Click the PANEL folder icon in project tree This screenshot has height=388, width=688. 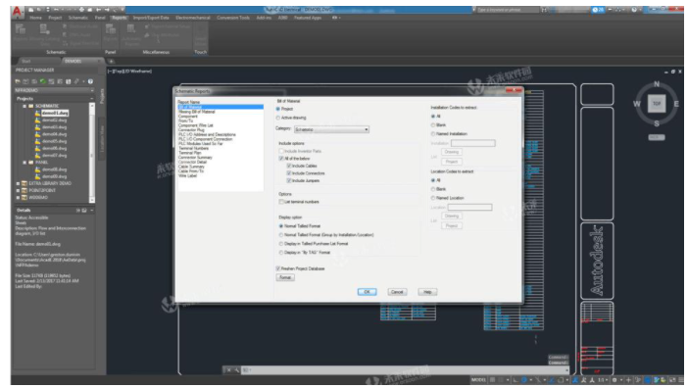tap(30, 163)
